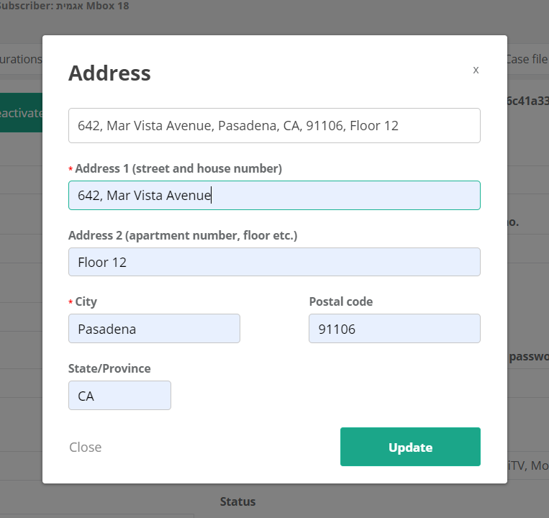Click the Close link at dialog bottom
This screenshot has width=549, height=518.
[86, 447]
